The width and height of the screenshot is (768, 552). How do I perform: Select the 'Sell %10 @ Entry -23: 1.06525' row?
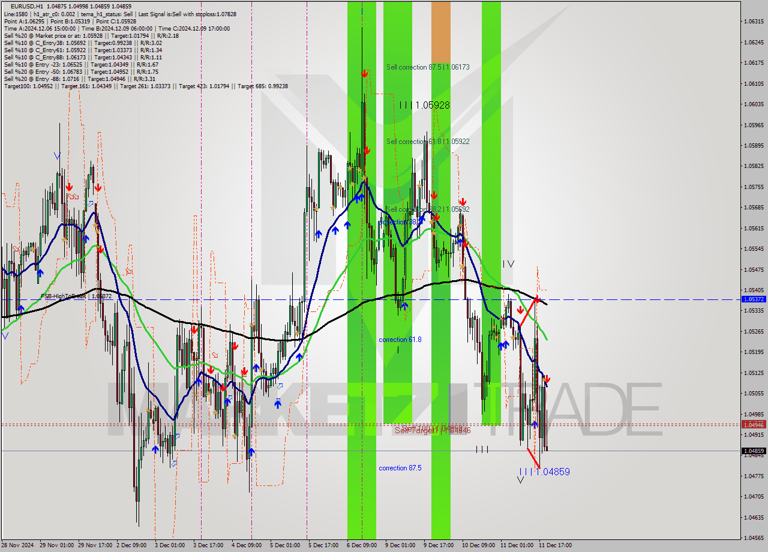coord(81,64)
